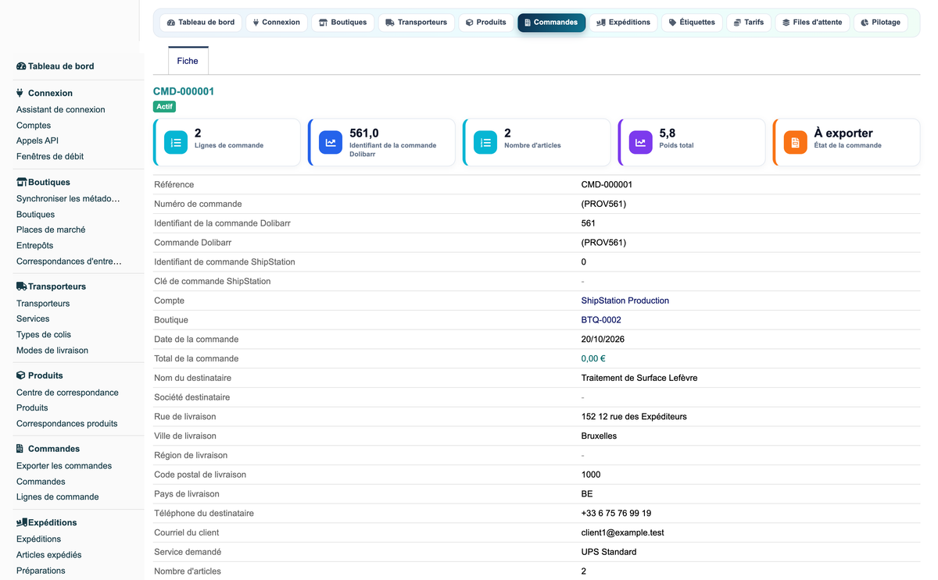
Task: Click the Lignes de commande card icon
Action: (176, 143)
